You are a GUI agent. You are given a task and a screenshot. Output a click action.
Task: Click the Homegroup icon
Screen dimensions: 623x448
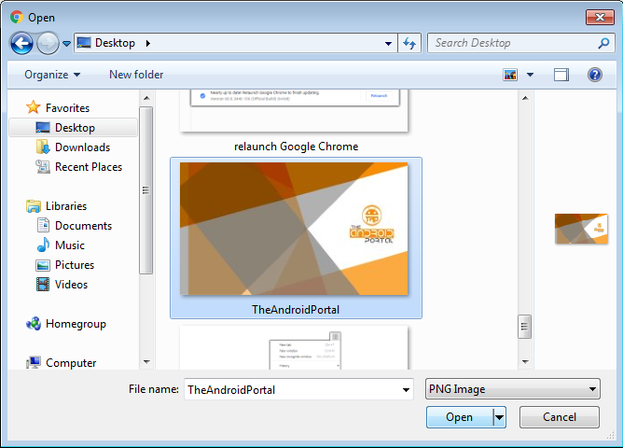point(34,324)
